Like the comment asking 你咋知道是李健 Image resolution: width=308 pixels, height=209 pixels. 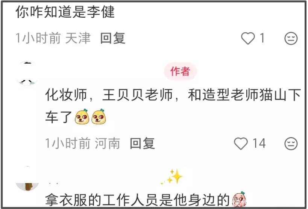(248, 38)
